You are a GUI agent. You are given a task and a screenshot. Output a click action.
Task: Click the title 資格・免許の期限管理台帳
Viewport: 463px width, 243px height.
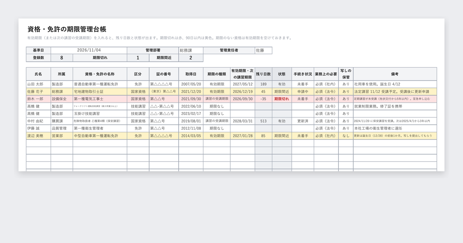[67, 29]
